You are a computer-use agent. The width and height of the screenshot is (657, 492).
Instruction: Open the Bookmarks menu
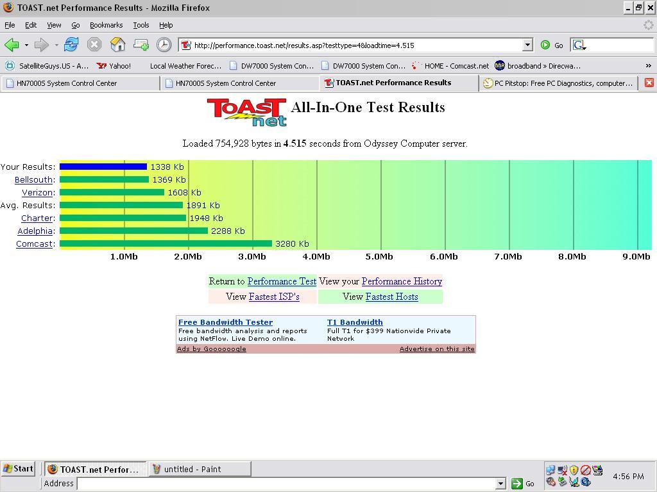[x=106, y=25]
